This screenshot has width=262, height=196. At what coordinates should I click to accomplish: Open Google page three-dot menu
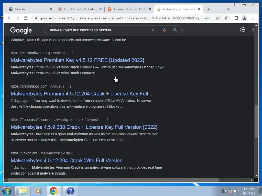tap(253, 30)
